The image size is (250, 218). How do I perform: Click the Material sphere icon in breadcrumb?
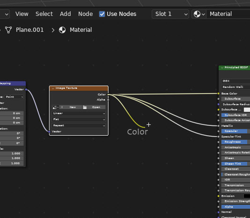click(62, 30)
